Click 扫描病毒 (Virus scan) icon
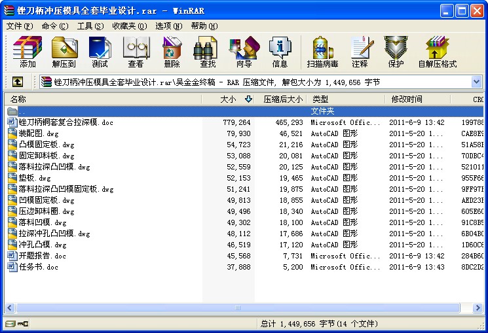The height and width of the screenshot is (333, 488). click(322, 52)
